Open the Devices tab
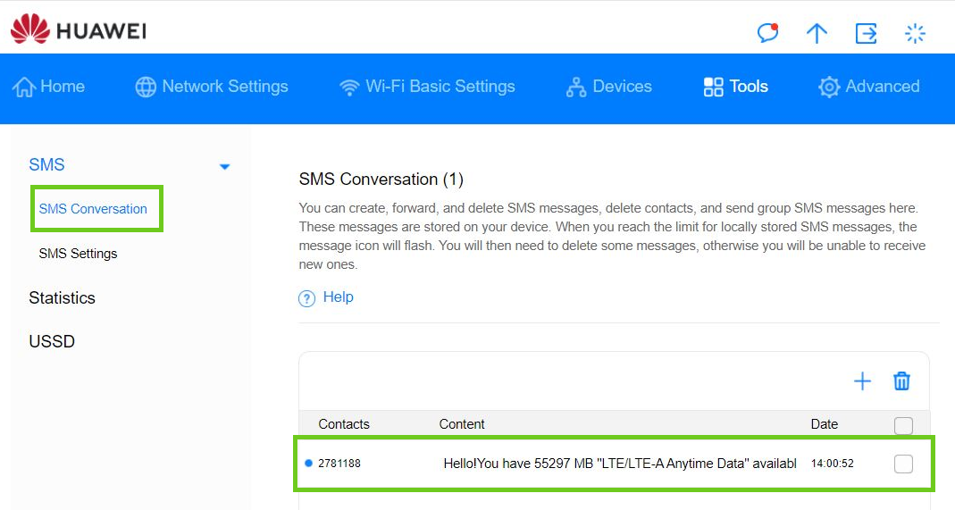Screen dimensions: 955x510 609,87
